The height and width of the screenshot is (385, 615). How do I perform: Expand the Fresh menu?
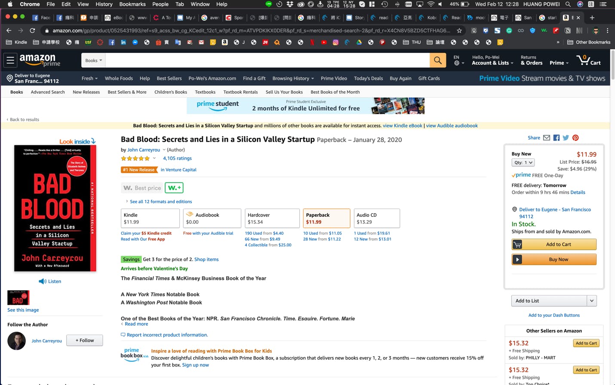tap(89, 78)
